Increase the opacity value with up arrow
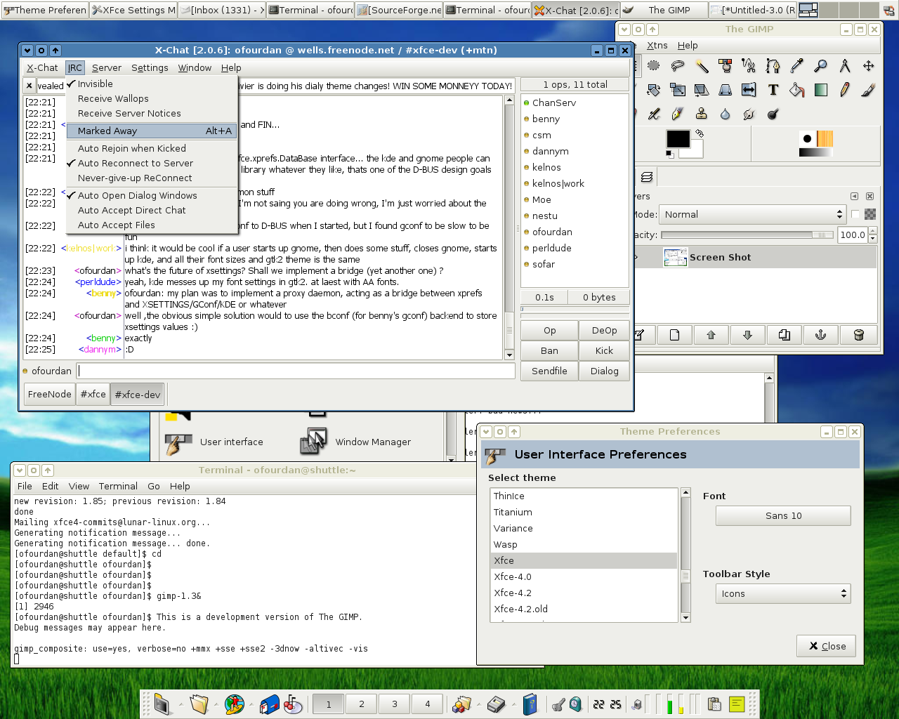This screenshot has width=899, height=719. (x=873, y=231)
